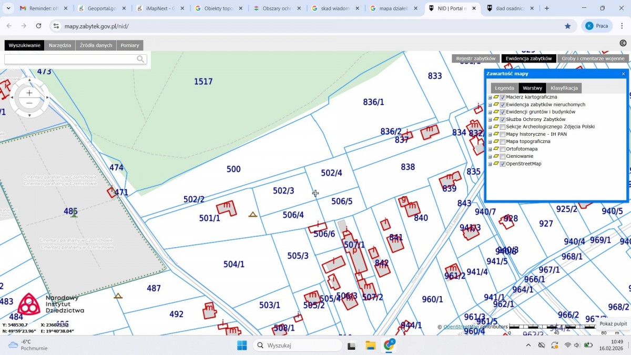The height and width of the screenshot is (355, 631).
Task: Uncheck the OpenStreetMap layer
Action: tap(503, 164)
